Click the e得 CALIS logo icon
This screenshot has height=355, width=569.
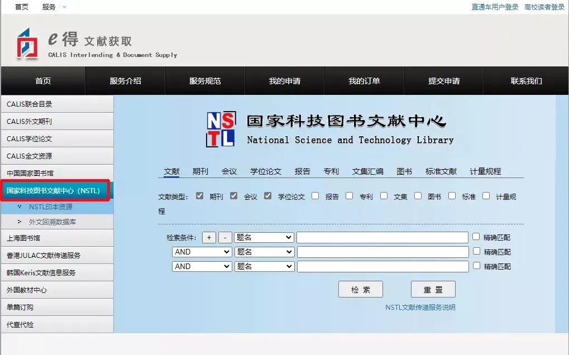click(x=27, y=43)
